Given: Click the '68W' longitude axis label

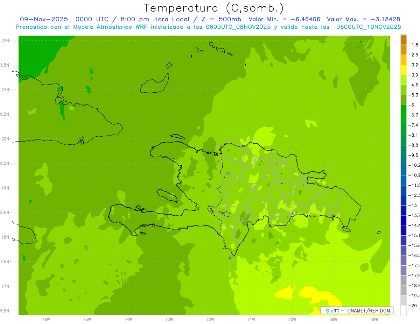Looking at the screenshot, I should click(x=374, y=319).
